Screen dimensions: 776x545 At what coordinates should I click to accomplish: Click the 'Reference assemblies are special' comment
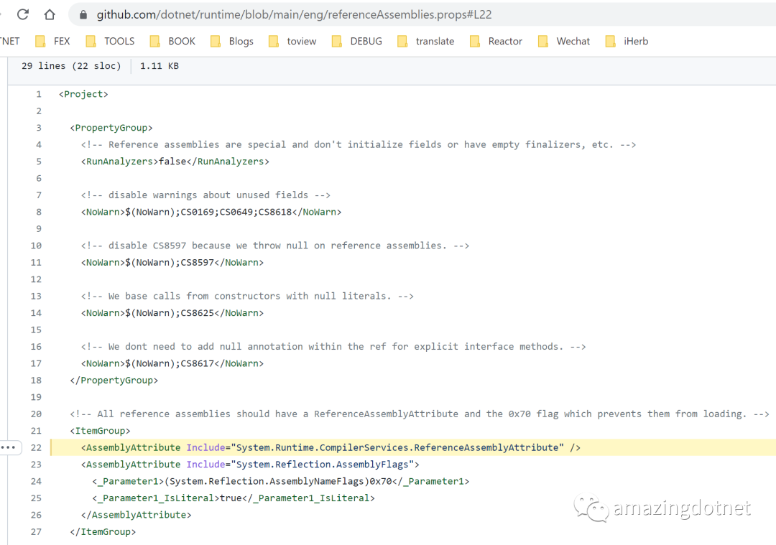[x=359, y=144]
